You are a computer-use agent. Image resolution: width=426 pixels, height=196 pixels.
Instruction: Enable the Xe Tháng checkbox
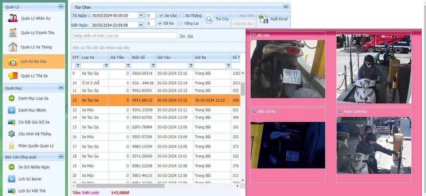[x=182, y=16]
